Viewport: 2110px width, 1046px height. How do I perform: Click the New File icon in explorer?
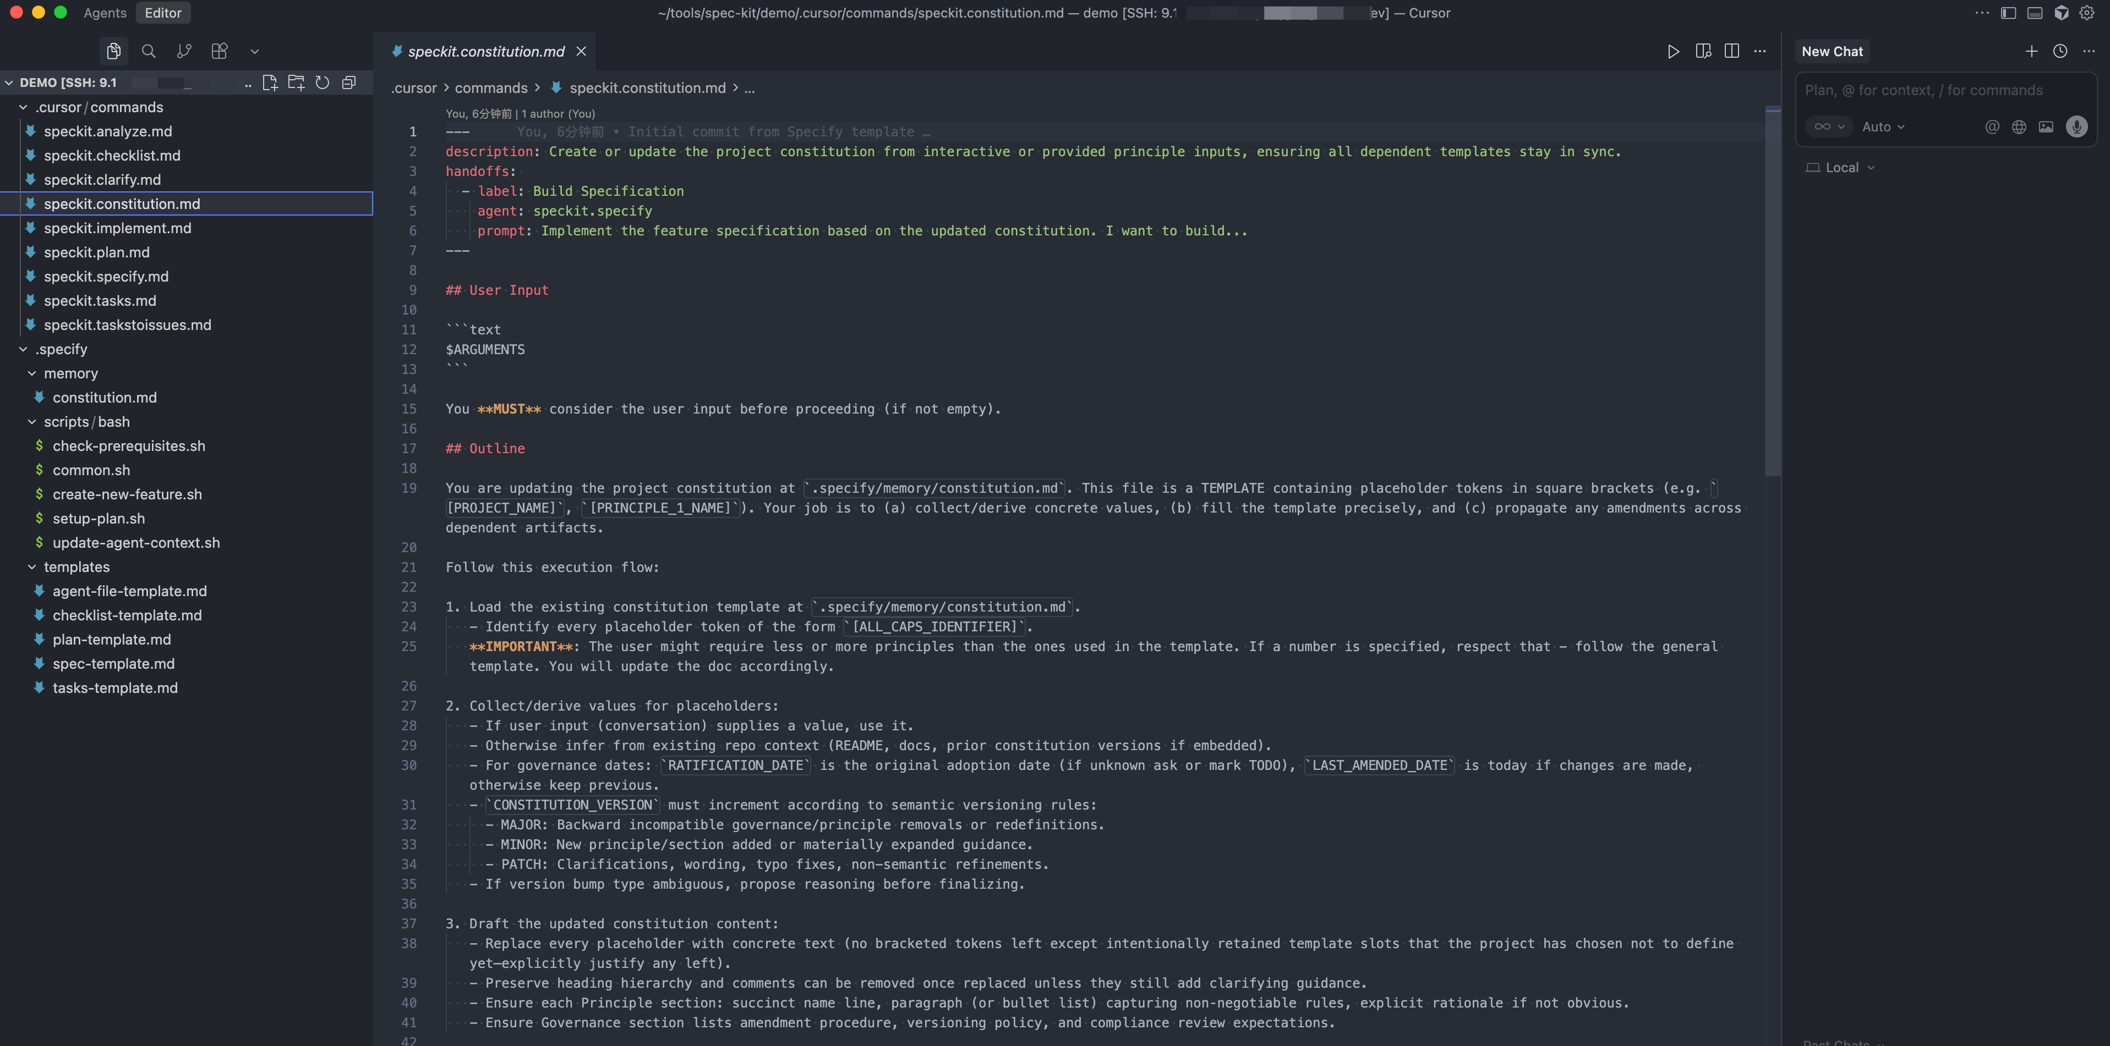(x=270, y=82)
